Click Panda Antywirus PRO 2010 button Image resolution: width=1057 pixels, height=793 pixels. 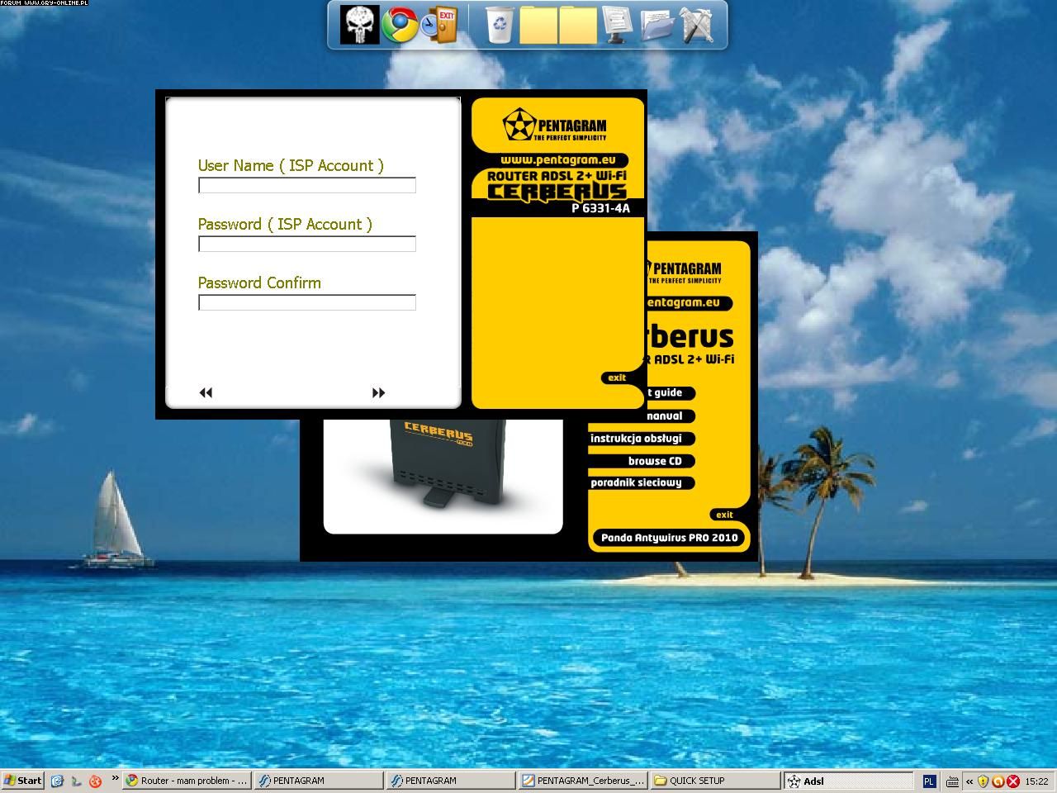point(669,538)
